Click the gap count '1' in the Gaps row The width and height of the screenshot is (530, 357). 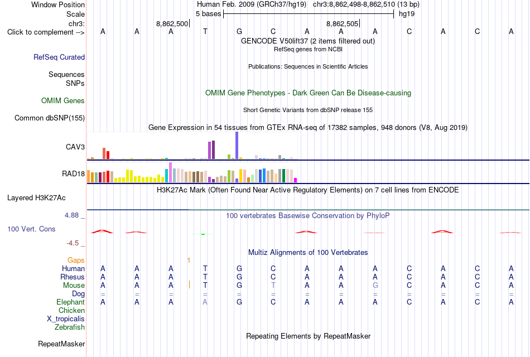(189, 260)
